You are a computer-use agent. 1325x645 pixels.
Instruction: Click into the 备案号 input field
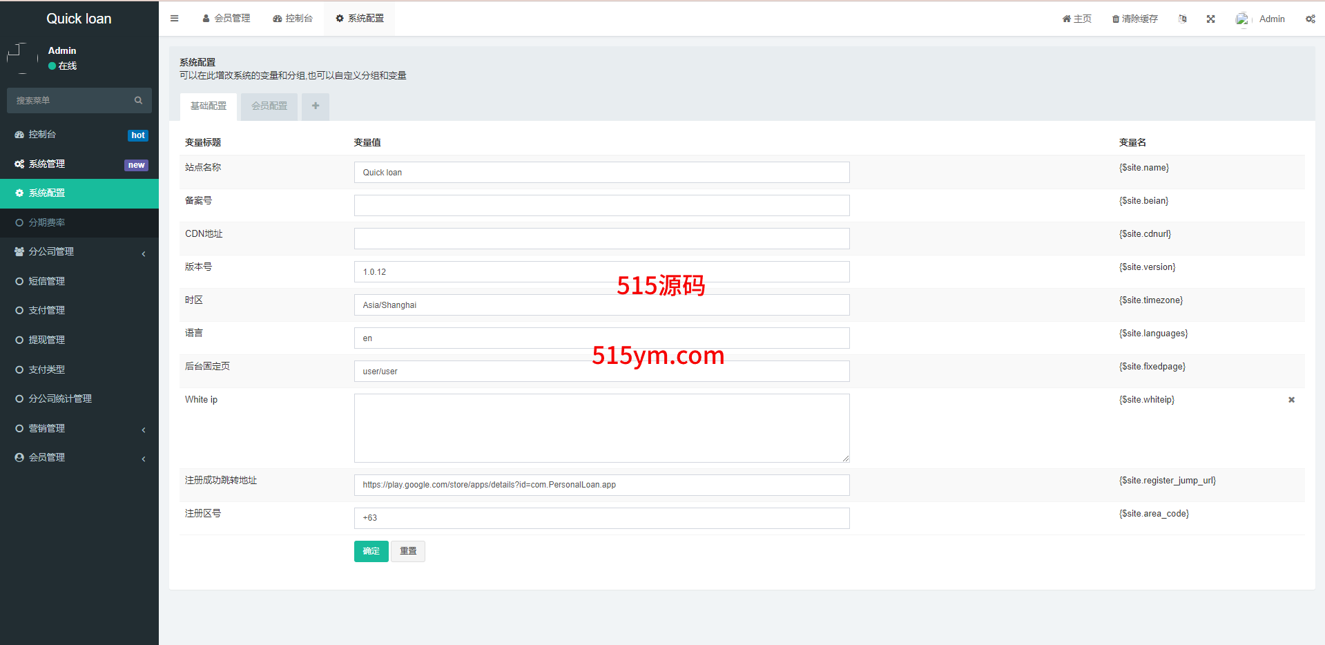pyautogui.click(x=601, y=206)
